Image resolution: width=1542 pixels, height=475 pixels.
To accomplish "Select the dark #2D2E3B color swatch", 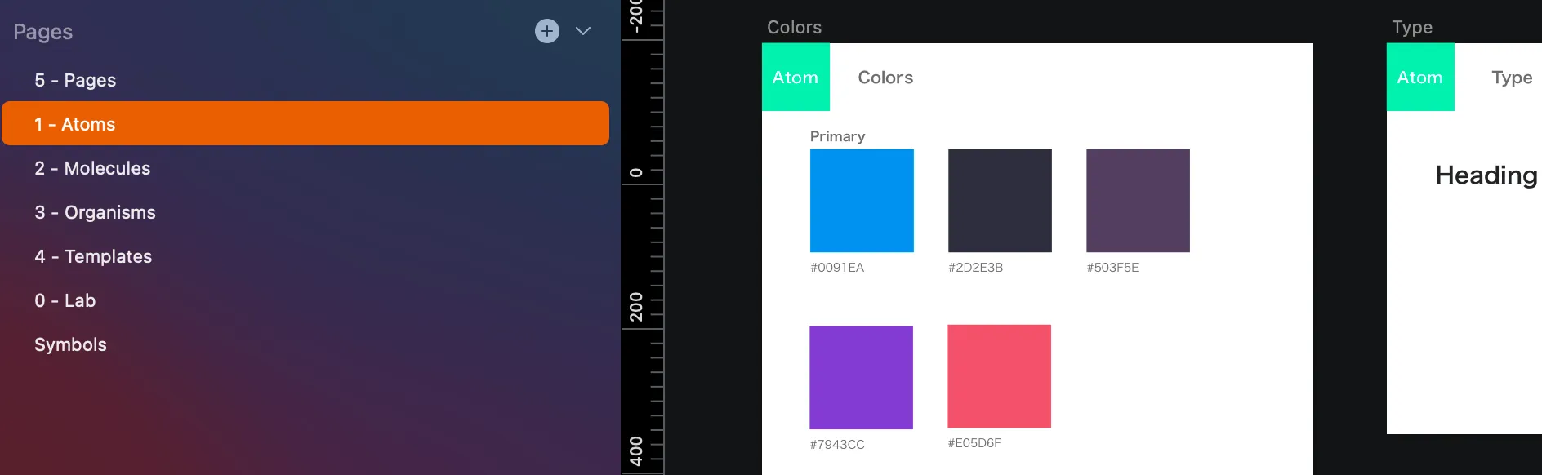I will tap(1000, 201).
